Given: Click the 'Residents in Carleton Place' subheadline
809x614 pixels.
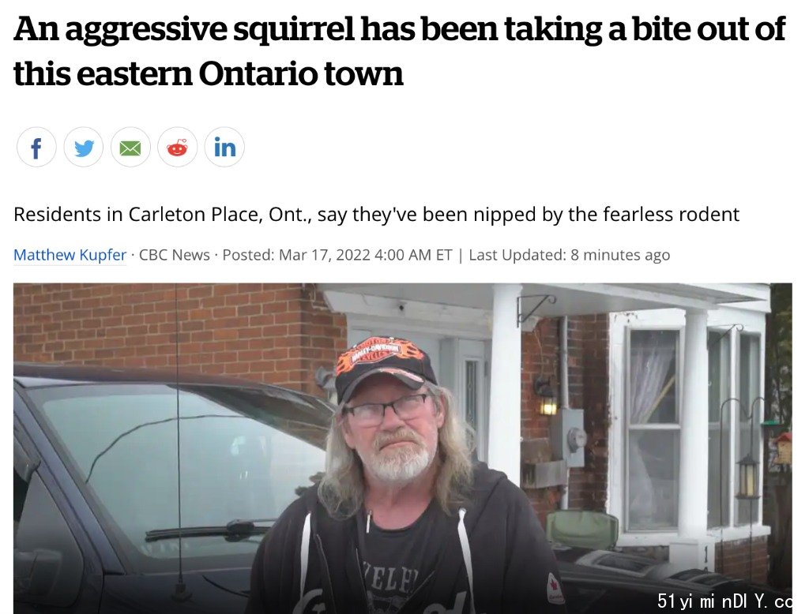Looking at the screenshot, I should 376,214.
